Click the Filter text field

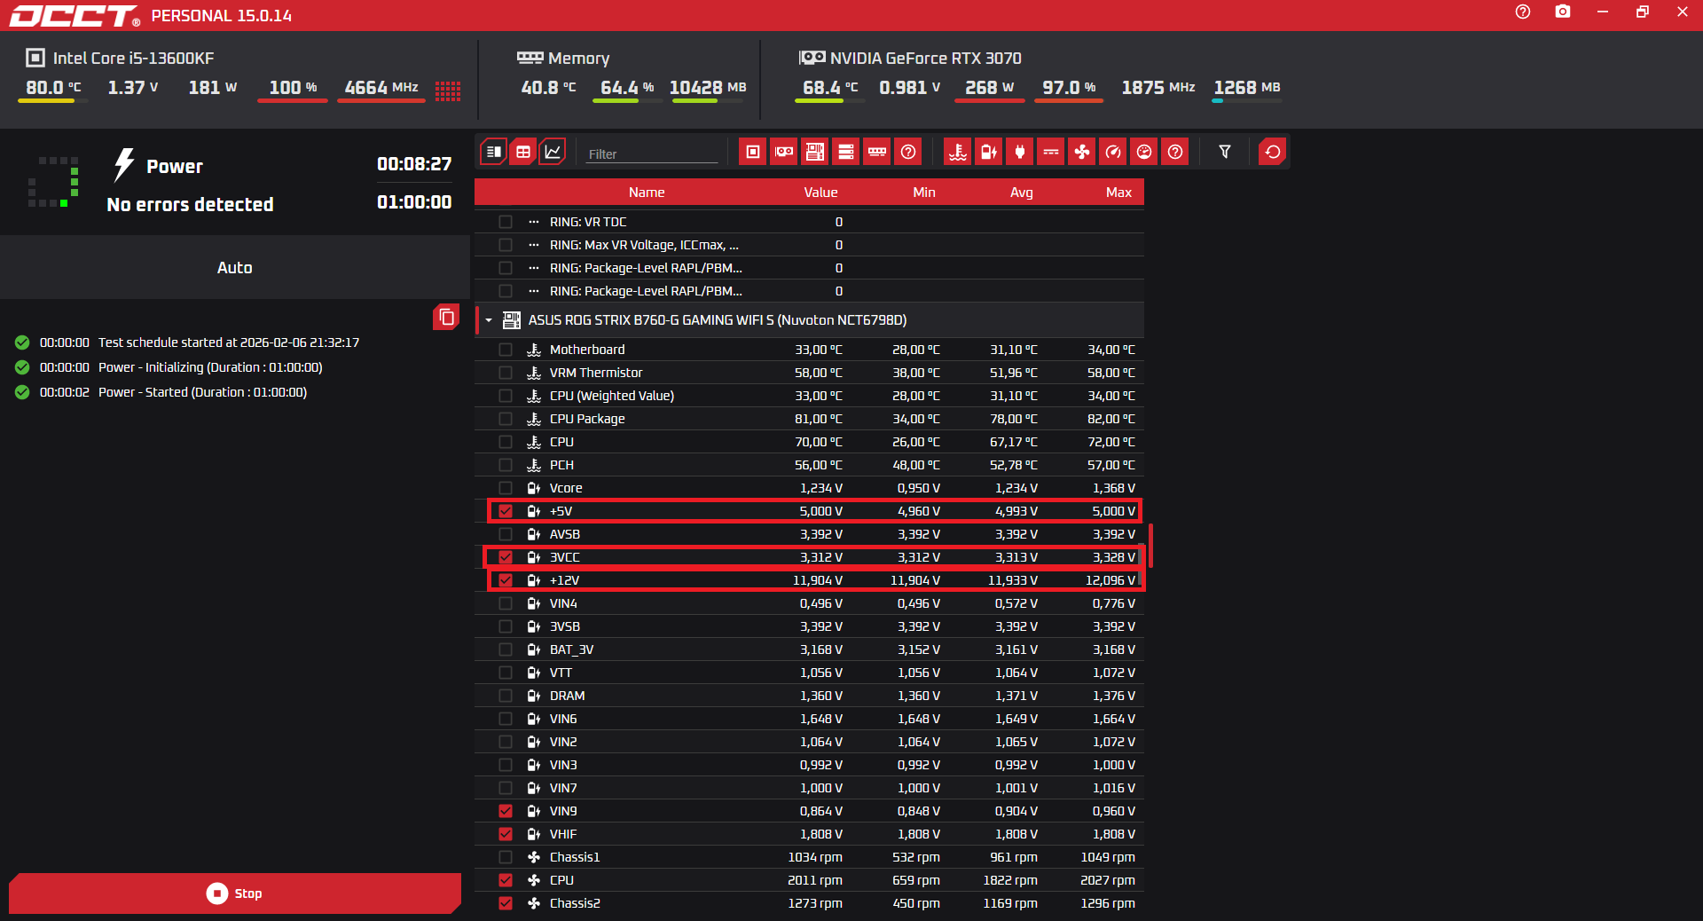point(652,153)
